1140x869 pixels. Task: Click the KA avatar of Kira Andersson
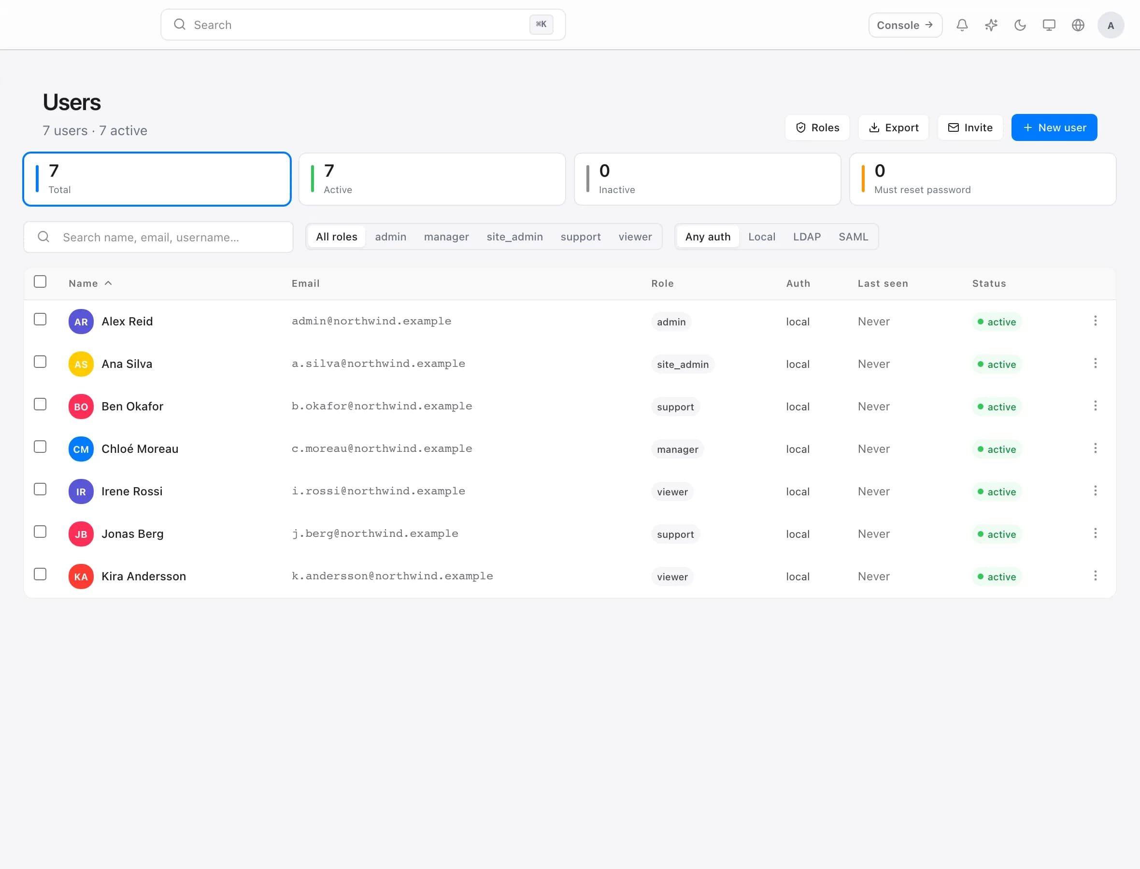pos(81,575)
